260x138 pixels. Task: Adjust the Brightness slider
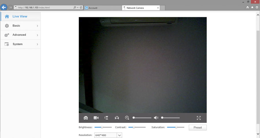(103, 127)
